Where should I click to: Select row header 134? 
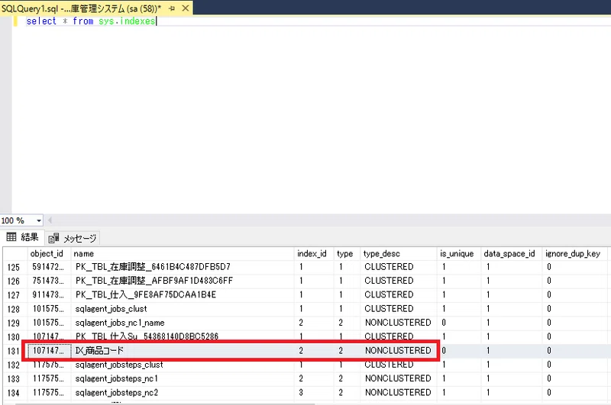14,393
